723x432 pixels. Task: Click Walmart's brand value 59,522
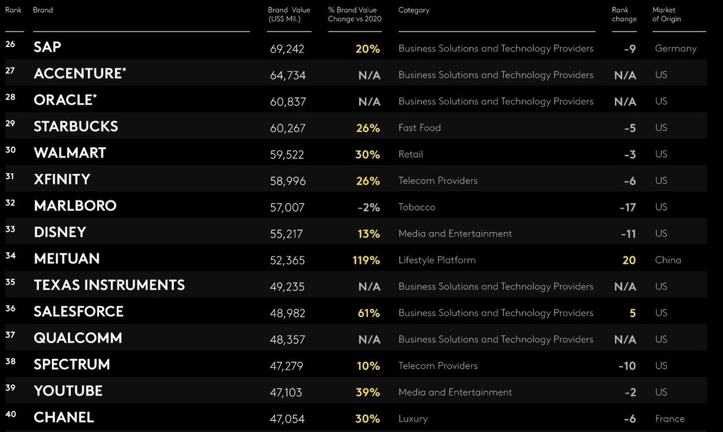point(287,154)
